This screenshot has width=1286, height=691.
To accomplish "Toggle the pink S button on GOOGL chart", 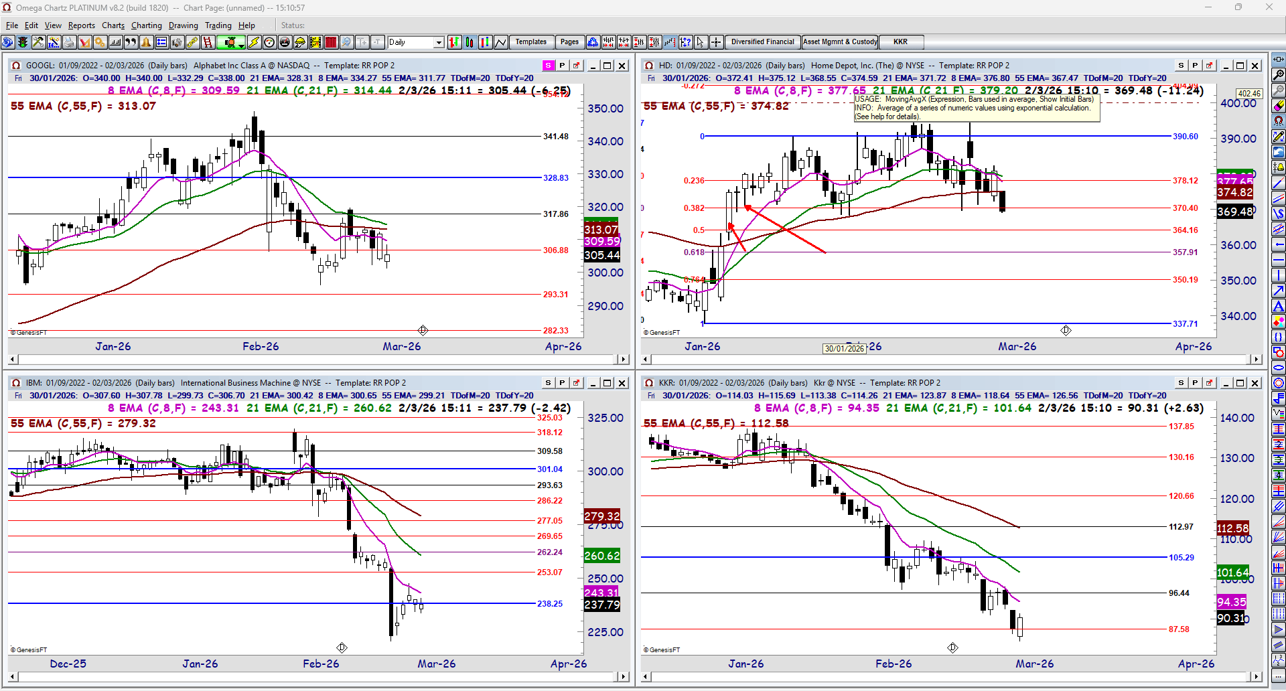I will pyautogui.click(x=549, y=66).
